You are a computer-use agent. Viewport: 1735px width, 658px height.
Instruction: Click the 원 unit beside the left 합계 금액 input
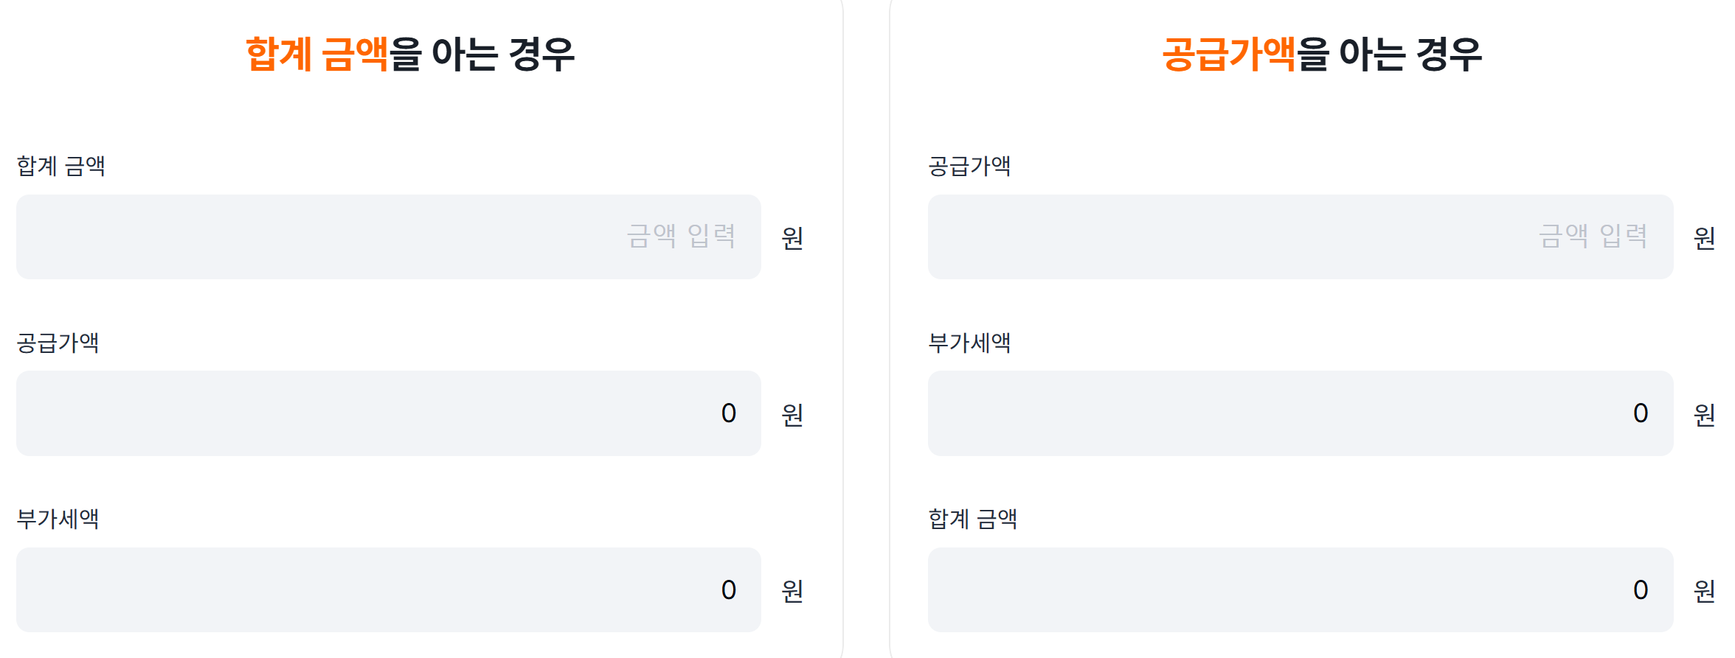point(792,238)
